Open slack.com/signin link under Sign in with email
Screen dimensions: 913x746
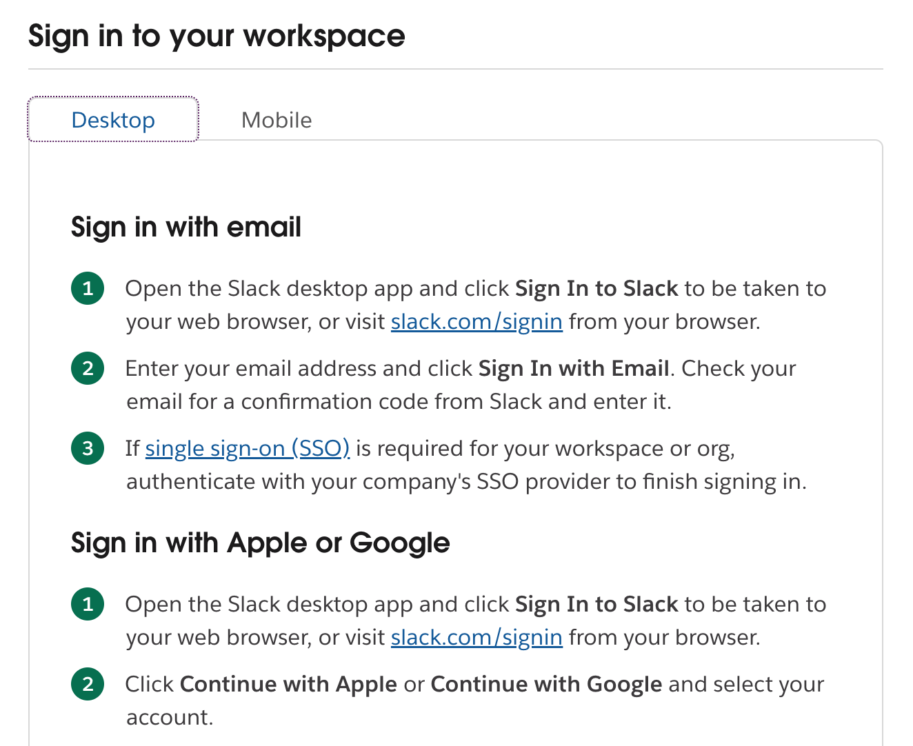(476, 322)
